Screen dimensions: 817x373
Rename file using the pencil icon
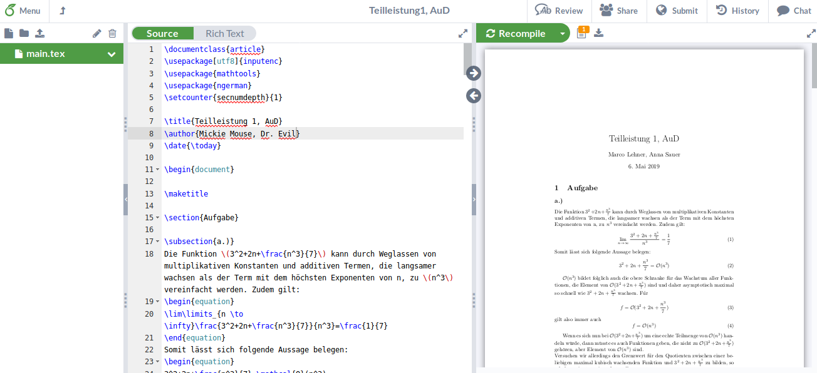click(x=96, y=34)
